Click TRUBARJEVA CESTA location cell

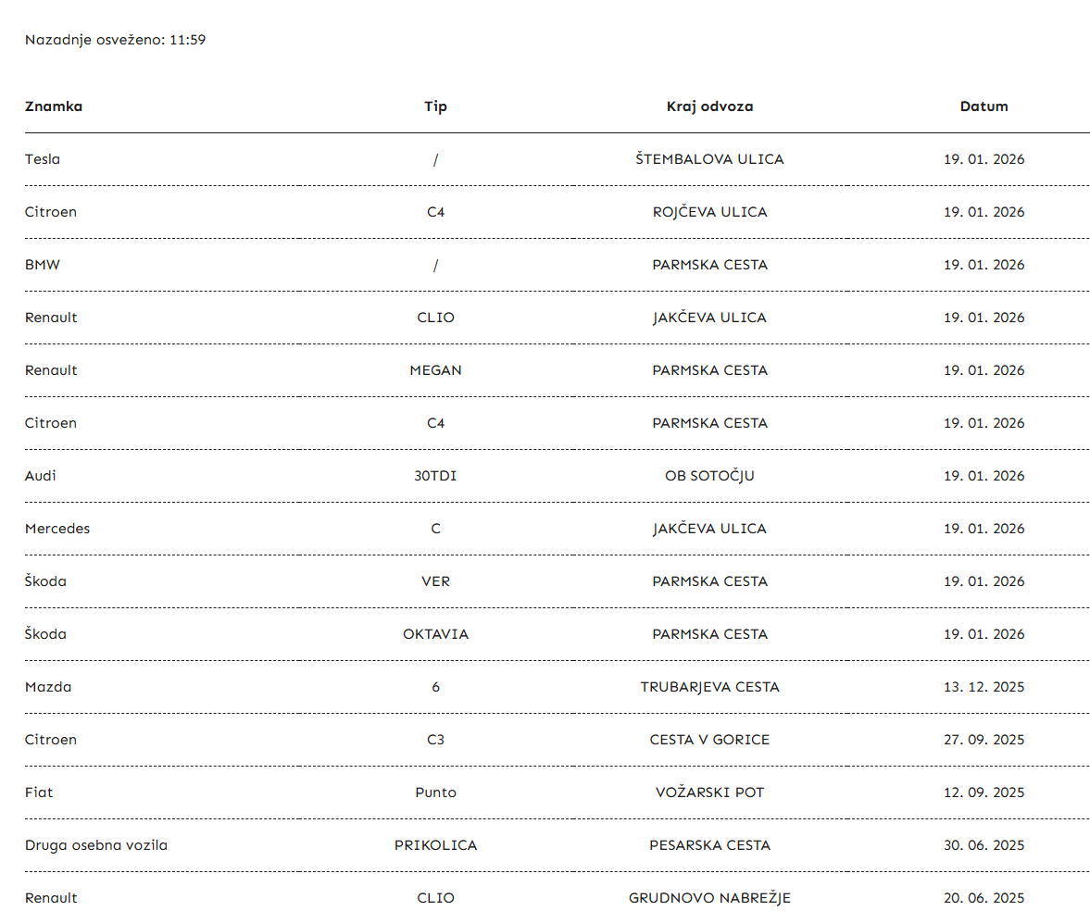pyautogui.click(x=709, y=687)
